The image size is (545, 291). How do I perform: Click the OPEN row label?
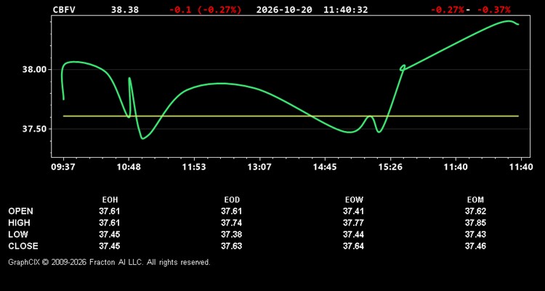(x=21, y=211)
